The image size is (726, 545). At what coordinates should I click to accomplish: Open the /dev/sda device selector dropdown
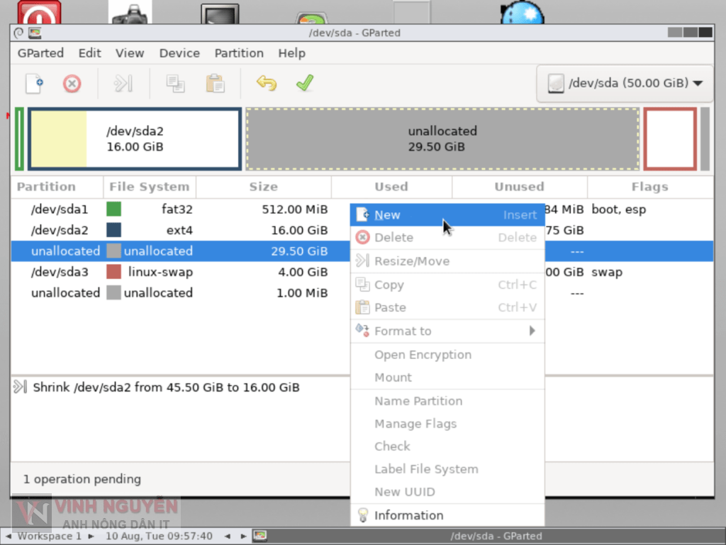coord(622,83)
